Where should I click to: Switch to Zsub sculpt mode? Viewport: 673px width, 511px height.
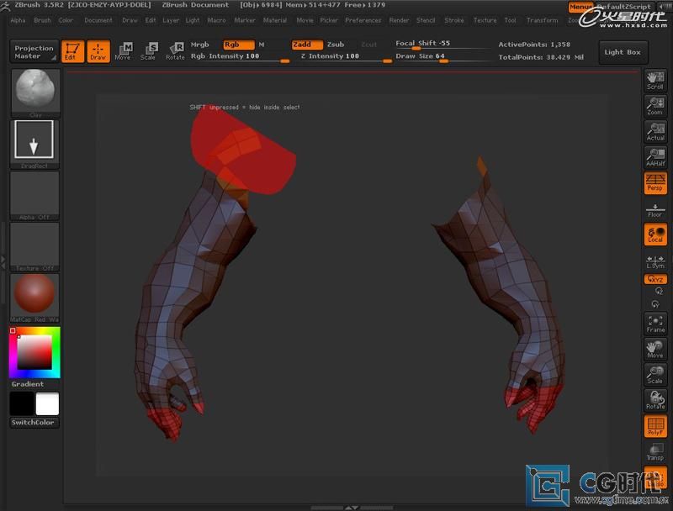[x=336, y=45]
